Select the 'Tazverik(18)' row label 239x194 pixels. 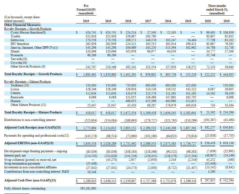(19, 59)
